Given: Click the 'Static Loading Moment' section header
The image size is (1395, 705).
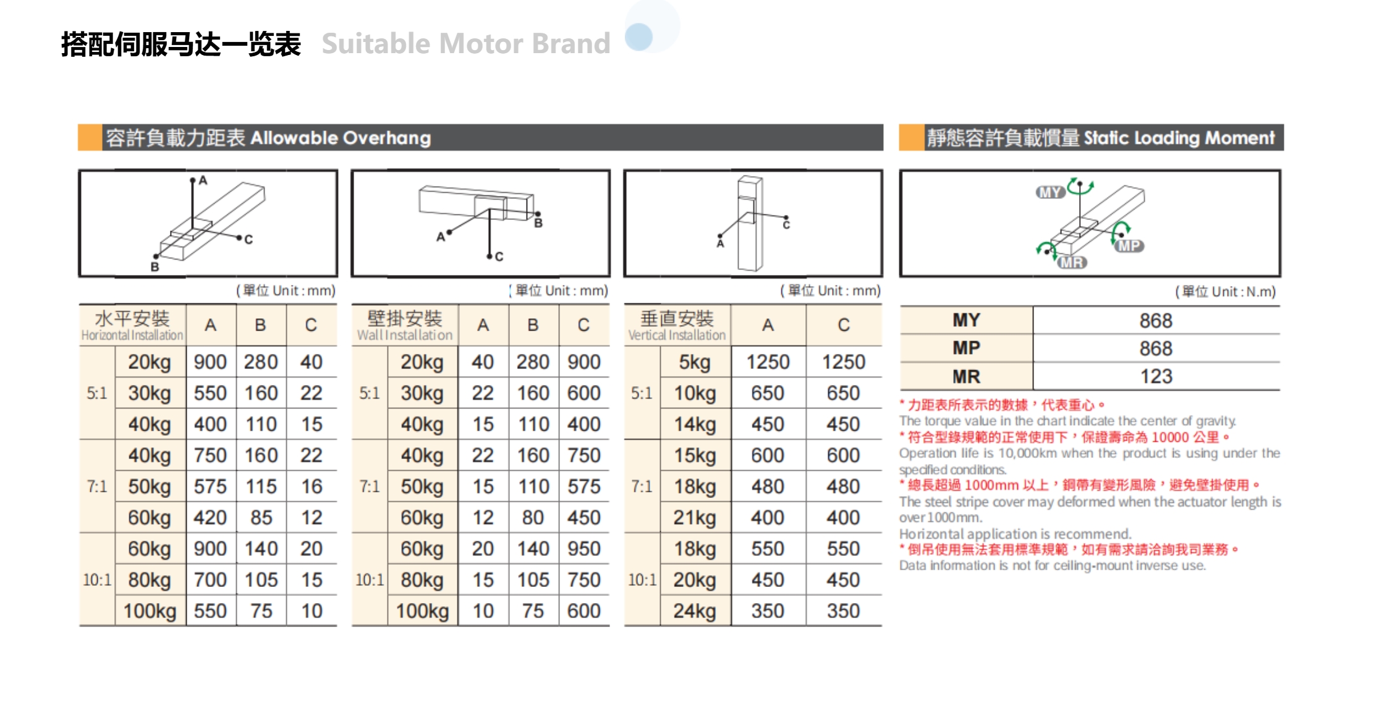Looking at the screenshot, I should click(1092, 137).
